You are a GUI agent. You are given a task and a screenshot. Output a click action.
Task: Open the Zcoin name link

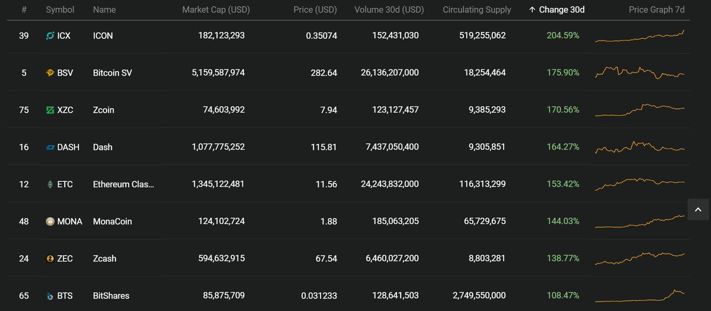(x=104, y=110)
